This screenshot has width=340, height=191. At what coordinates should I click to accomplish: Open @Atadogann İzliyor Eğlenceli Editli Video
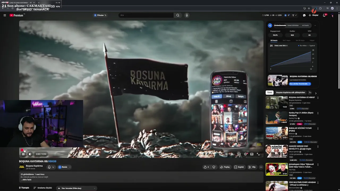click(277, 169)
